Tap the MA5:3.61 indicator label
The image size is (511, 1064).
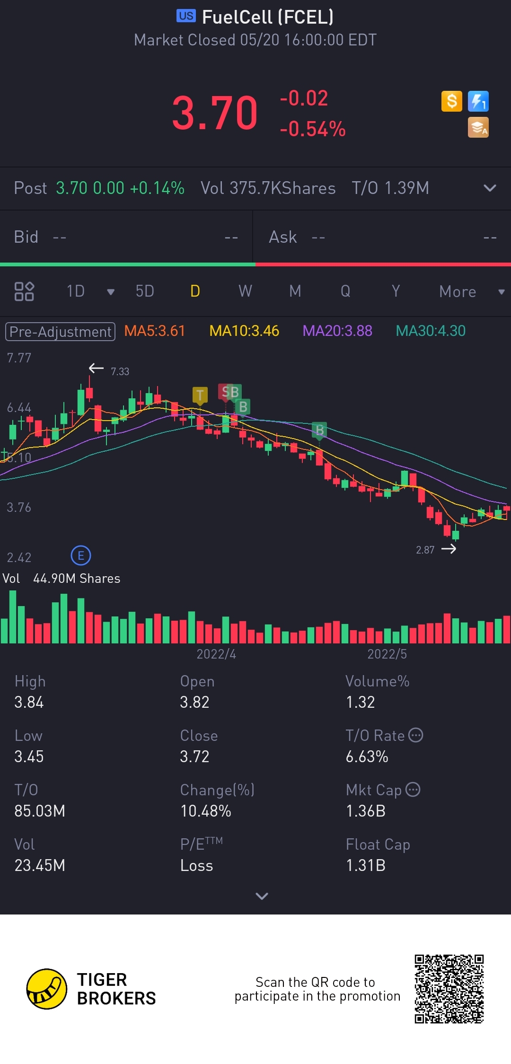pyautogui.click(x=155, y=331)
